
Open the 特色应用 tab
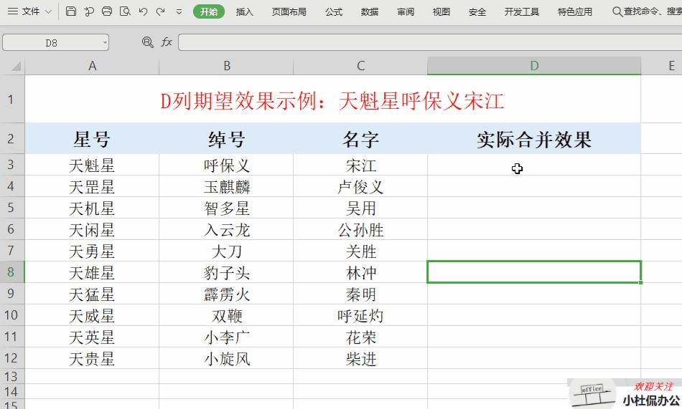click(574, 11)
